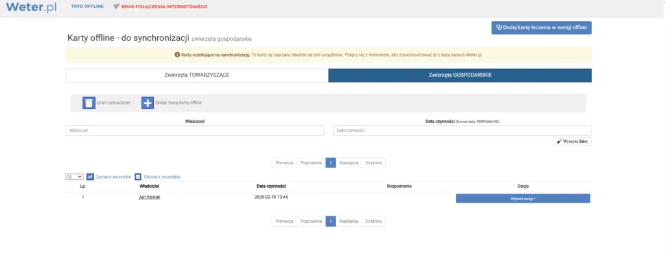Image resolution: width=665 pixels, height=254 pixels.
Task: Click the Usuń zaznaczone label
Action: pos(113,103)
